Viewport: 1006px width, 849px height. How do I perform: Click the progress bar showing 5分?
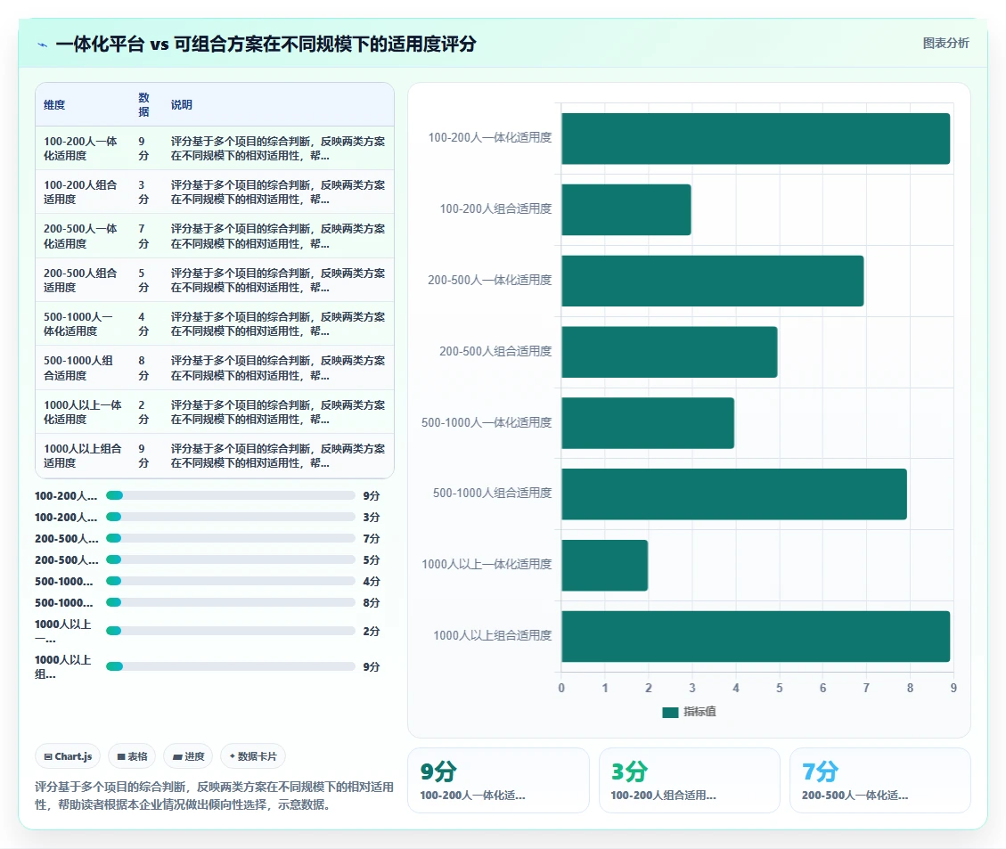[230, 559]
